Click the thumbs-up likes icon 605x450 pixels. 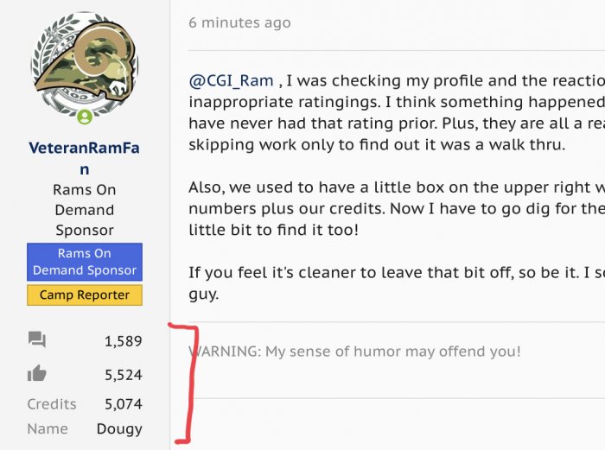click(x=36, y=374)
